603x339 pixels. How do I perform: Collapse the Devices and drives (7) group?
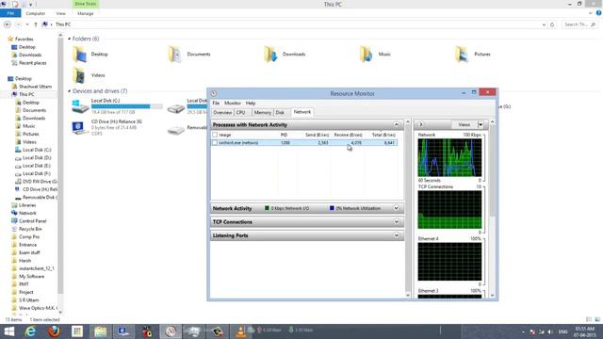tap(69, 91)
